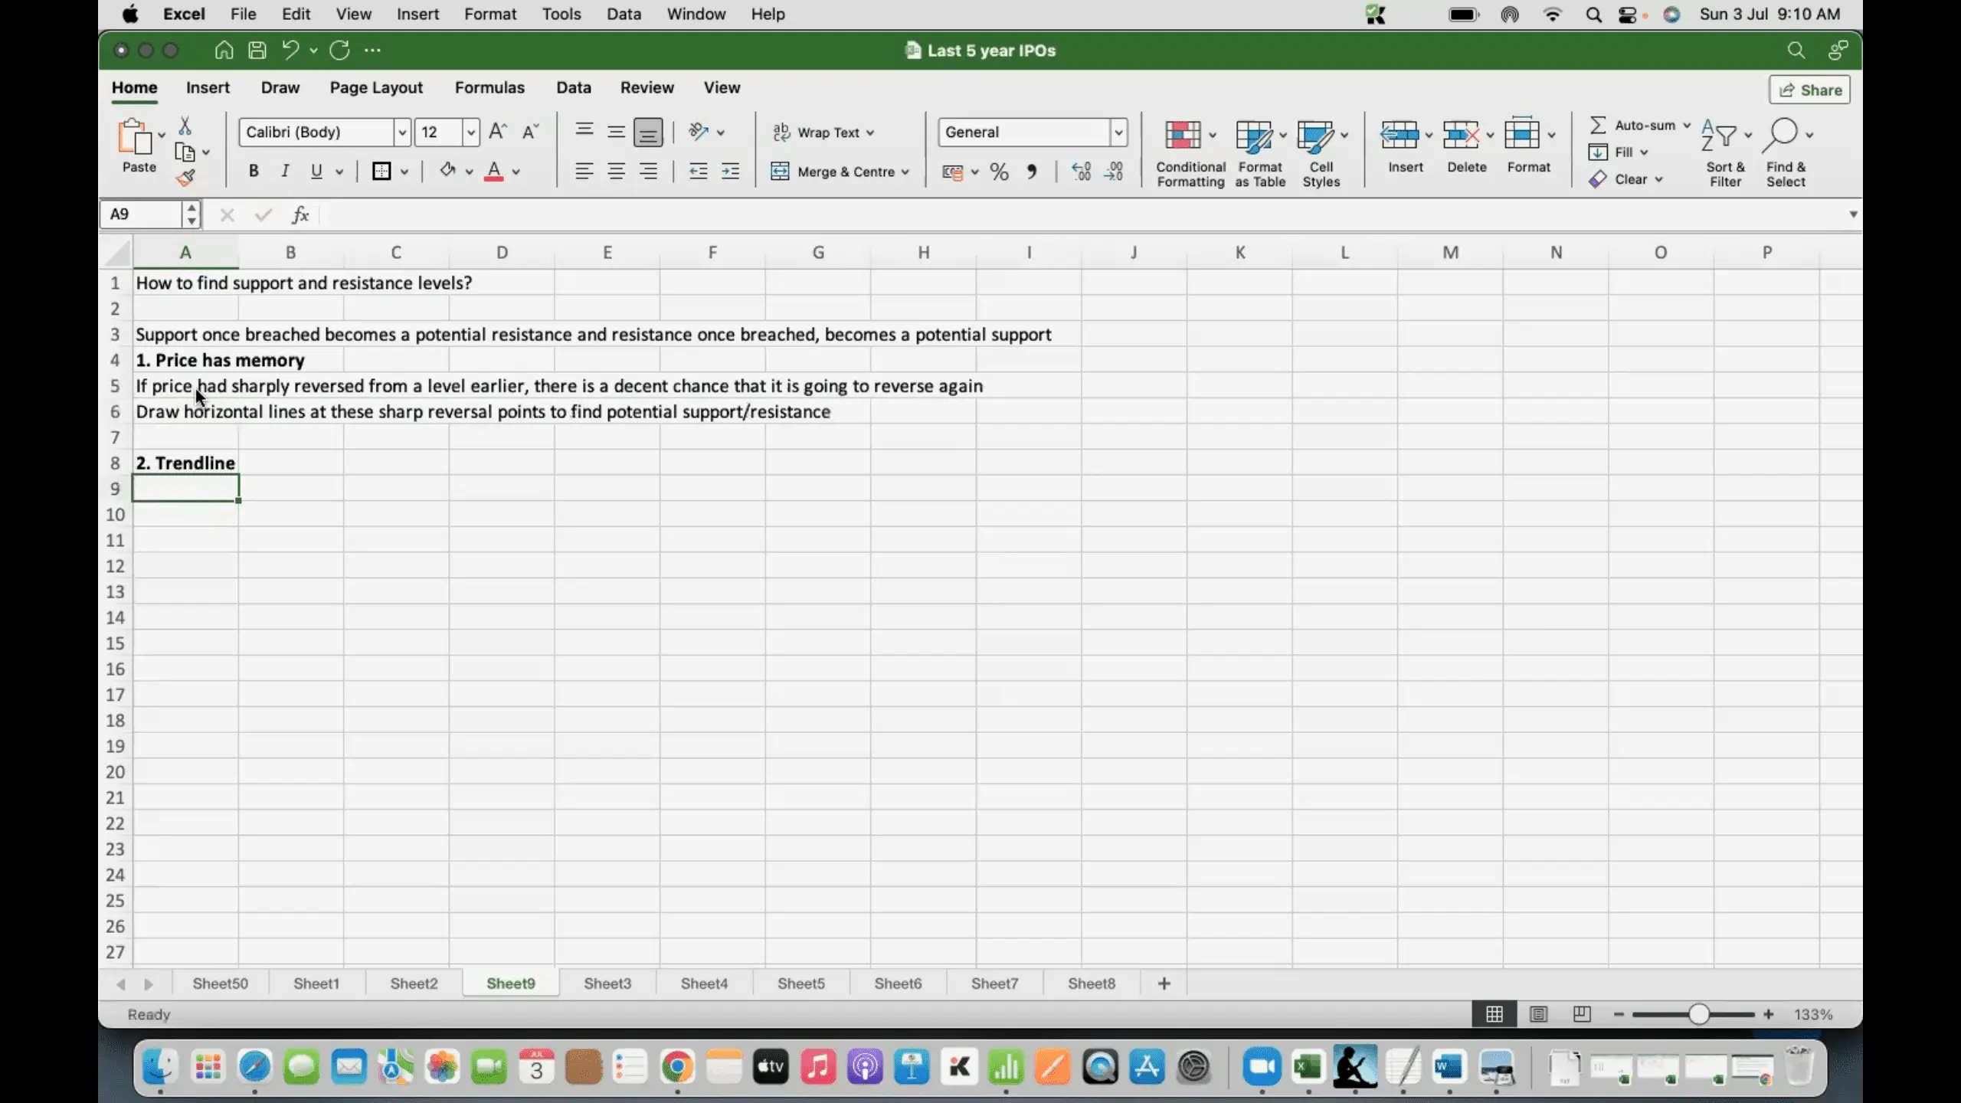Toggle italic formatting
This screenshot has width=1961, height=1103.
coord(285,171)
